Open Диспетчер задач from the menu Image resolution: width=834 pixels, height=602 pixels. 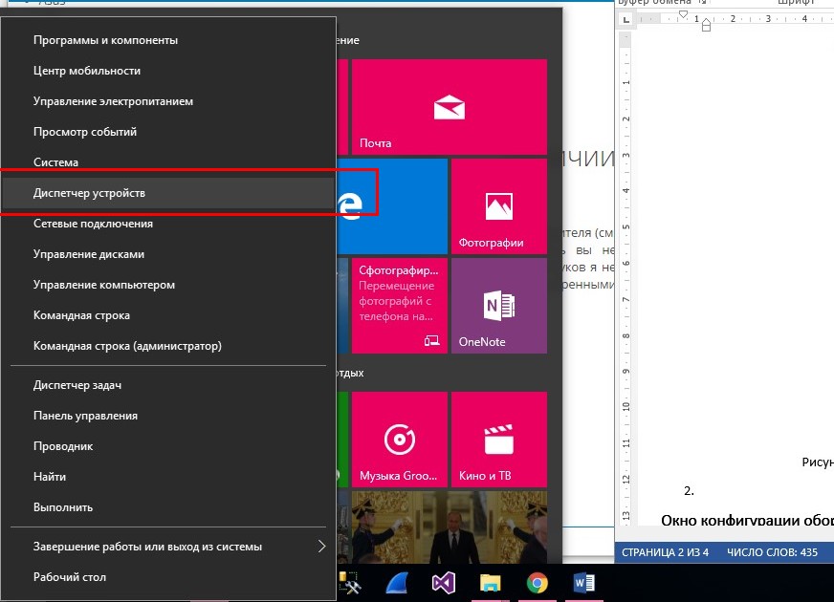pos(77,385)
